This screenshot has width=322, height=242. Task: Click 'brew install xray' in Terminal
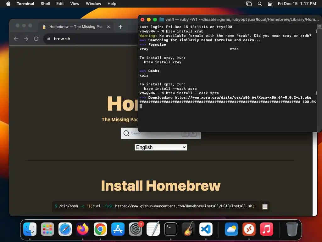[163, 62]
